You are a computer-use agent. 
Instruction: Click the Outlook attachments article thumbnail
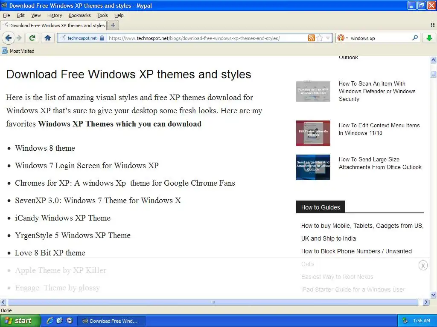tap(313, 167)
